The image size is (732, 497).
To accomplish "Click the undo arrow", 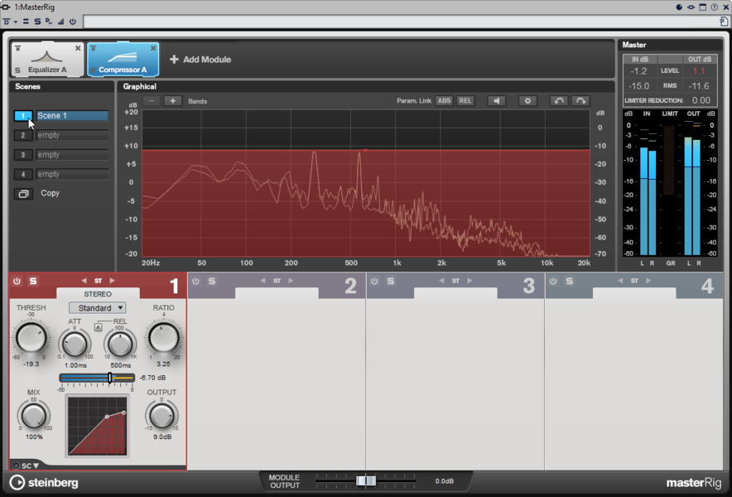I will click(x=559, y=101).
